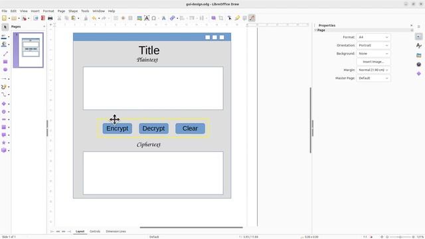Image resolution: width=425 pixels, height=239 pixels.
Task: Click the Encrypt button shape
Action: (x=118, y=128)
